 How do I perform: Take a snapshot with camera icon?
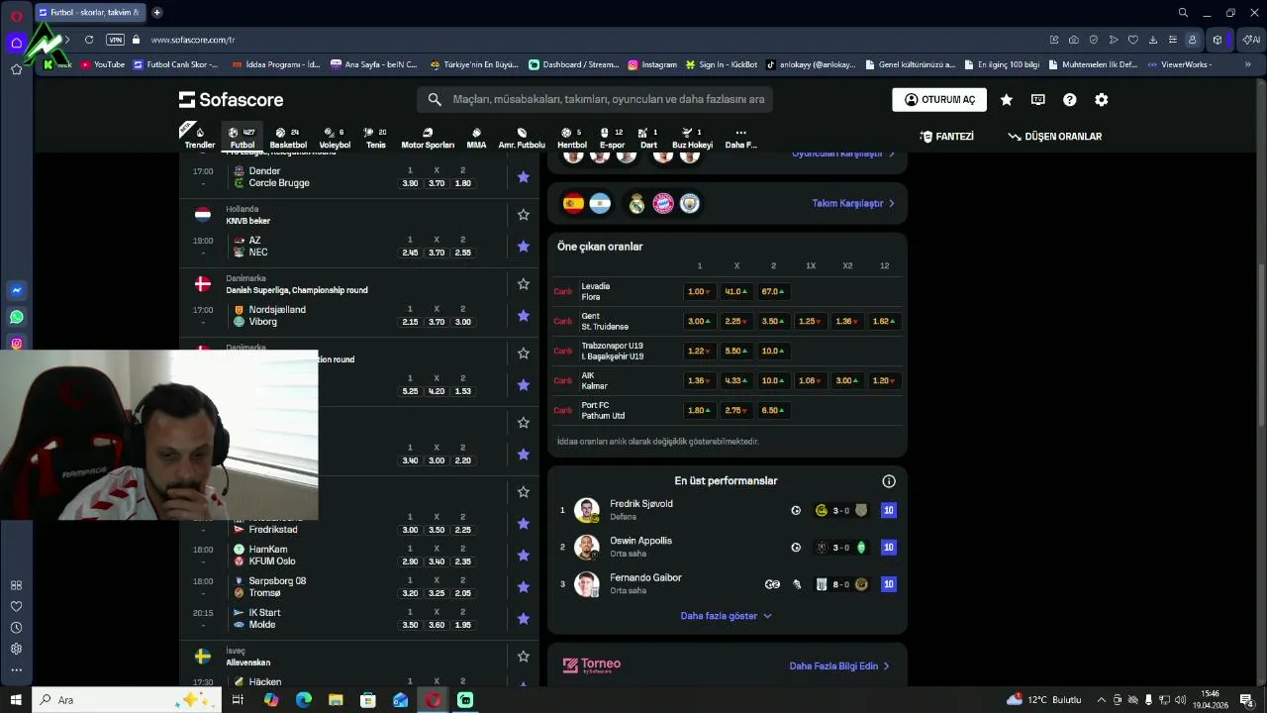pyautogui.click(x=1074, y=40)
